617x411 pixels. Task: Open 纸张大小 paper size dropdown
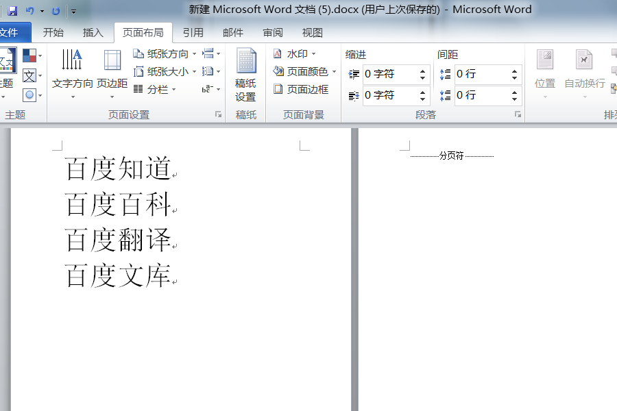[165, 71]
